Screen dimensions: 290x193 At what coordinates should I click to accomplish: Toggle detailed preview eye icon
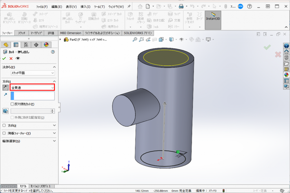coord(18,59)
